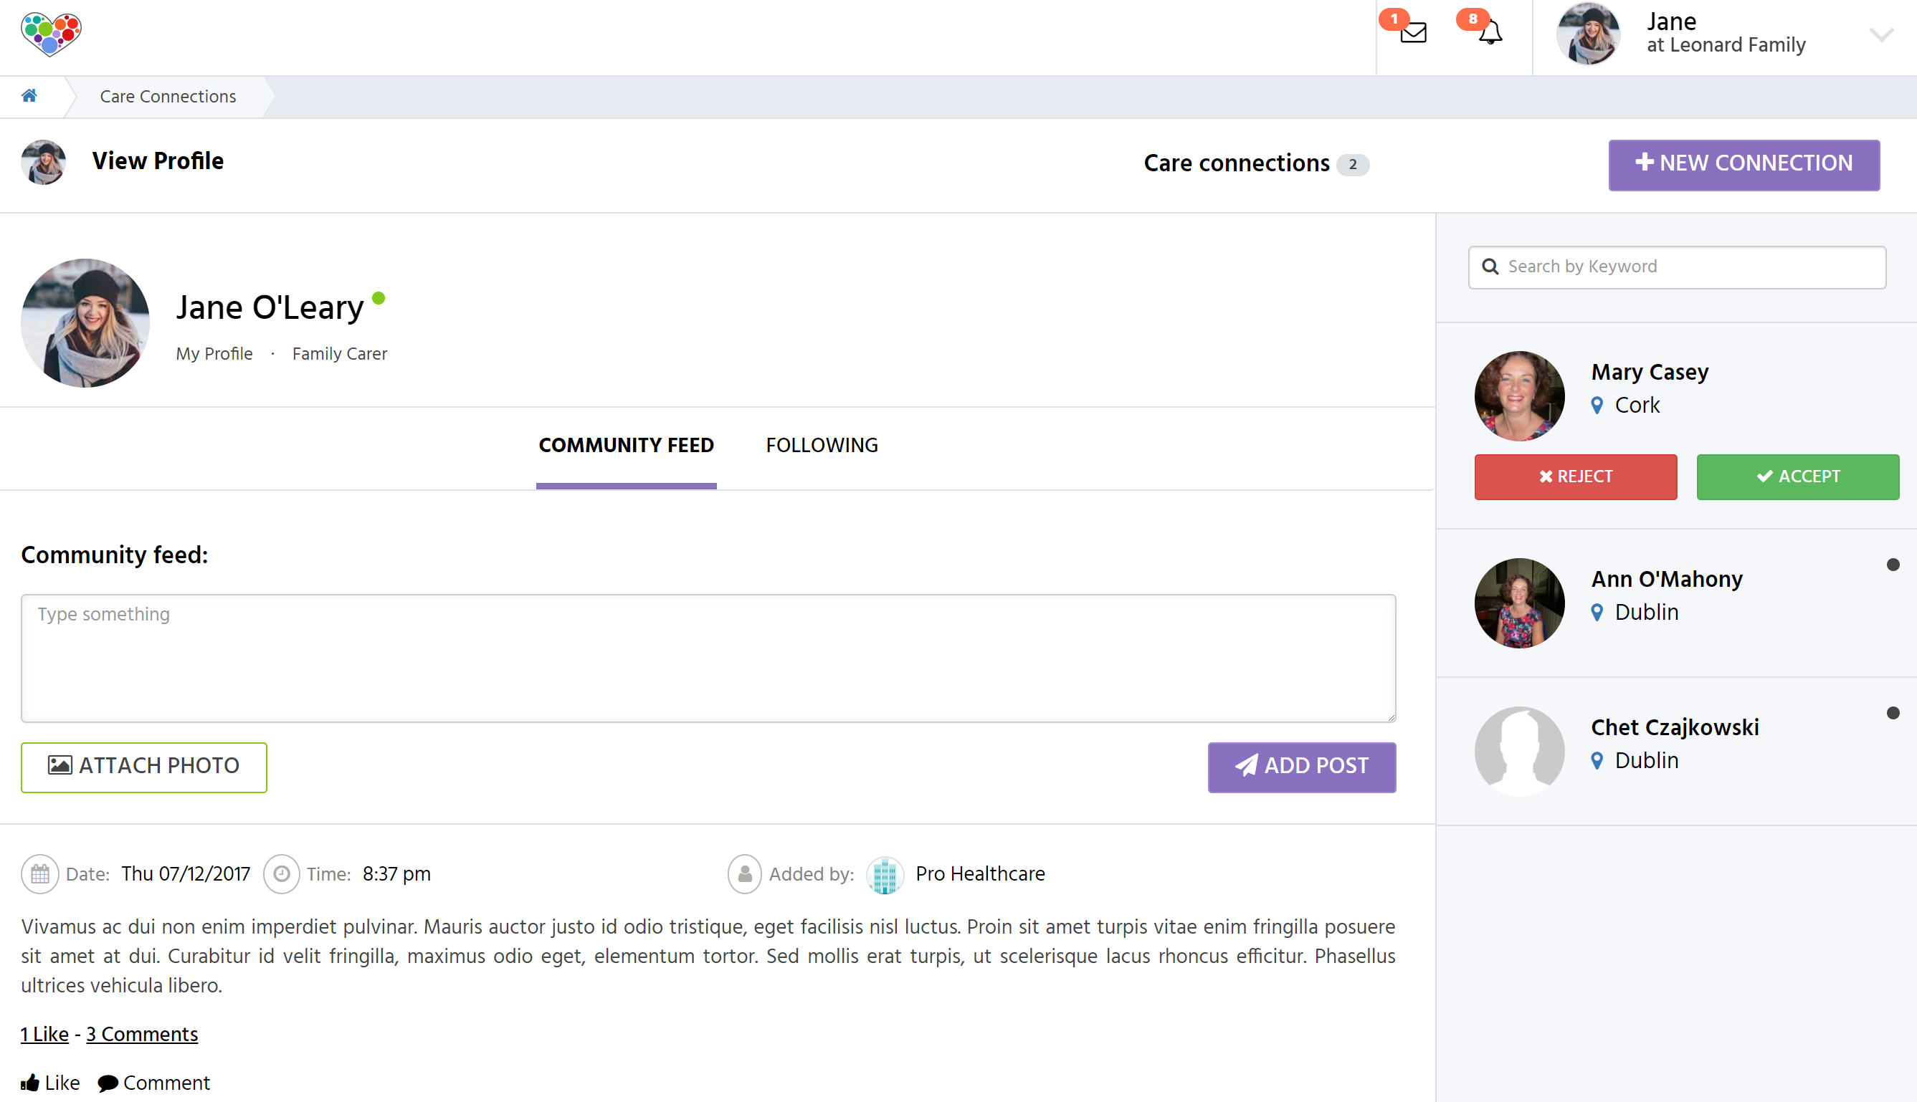Click the Pro Healthcare building icon
Image resolution: width=1917 pixels, height=1102 pixels.
[885, 874]
